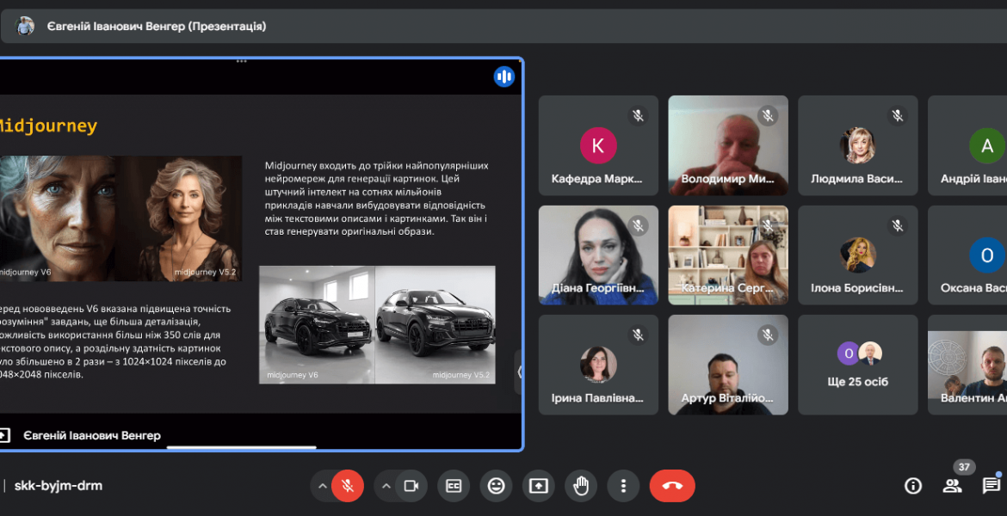The height and width of the screenshot is (516, 1007).
Task: Click the name label Оксана Васи...
Action: pyautogui.click(x=973, y=288)
